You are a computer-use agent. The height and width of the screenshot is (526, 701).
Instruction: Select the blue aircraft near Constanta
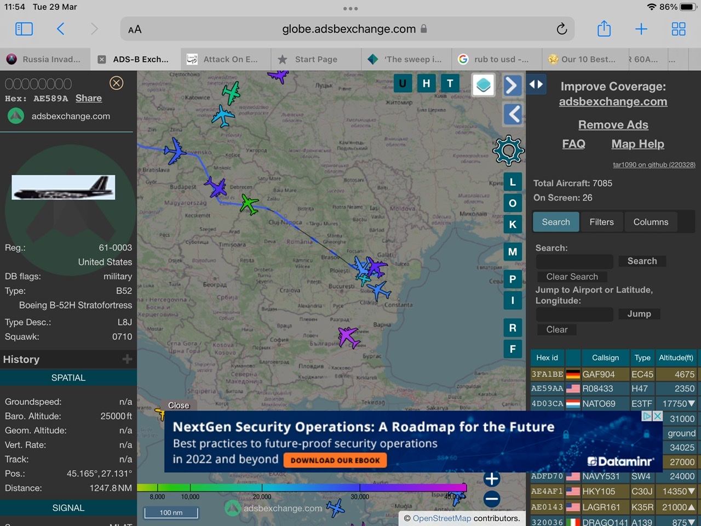coord(378,290)
